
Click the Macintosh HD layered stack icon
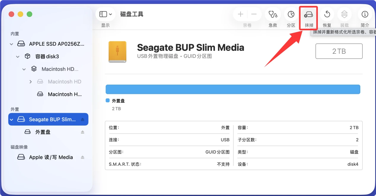coord(34,69)
